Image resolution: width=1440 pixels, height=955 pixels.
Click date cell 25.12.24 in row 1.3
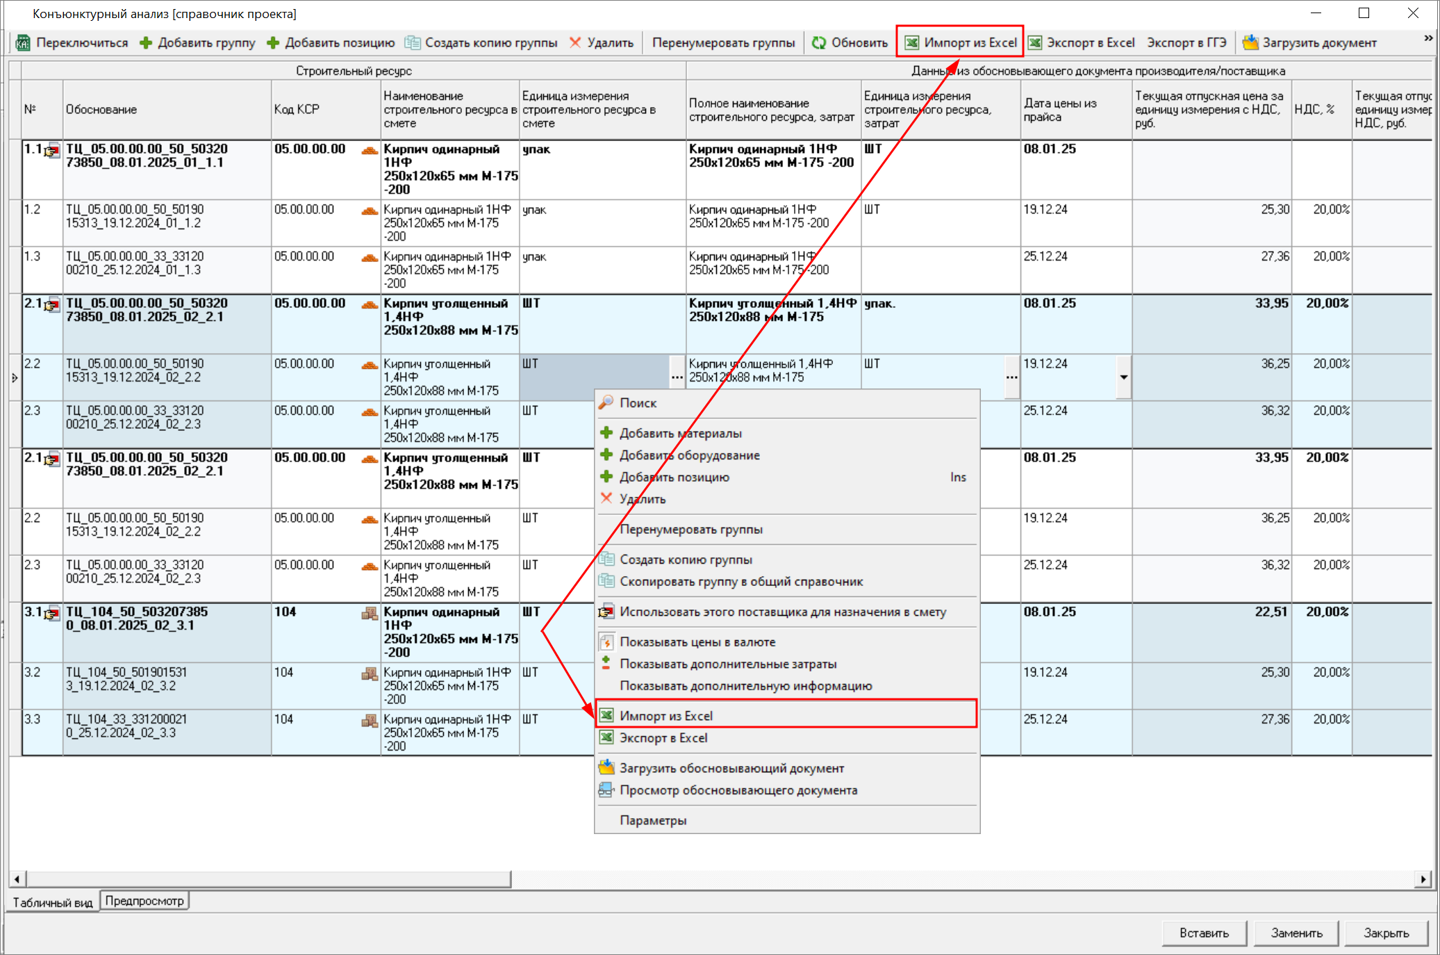click(x=1076, y=270)
